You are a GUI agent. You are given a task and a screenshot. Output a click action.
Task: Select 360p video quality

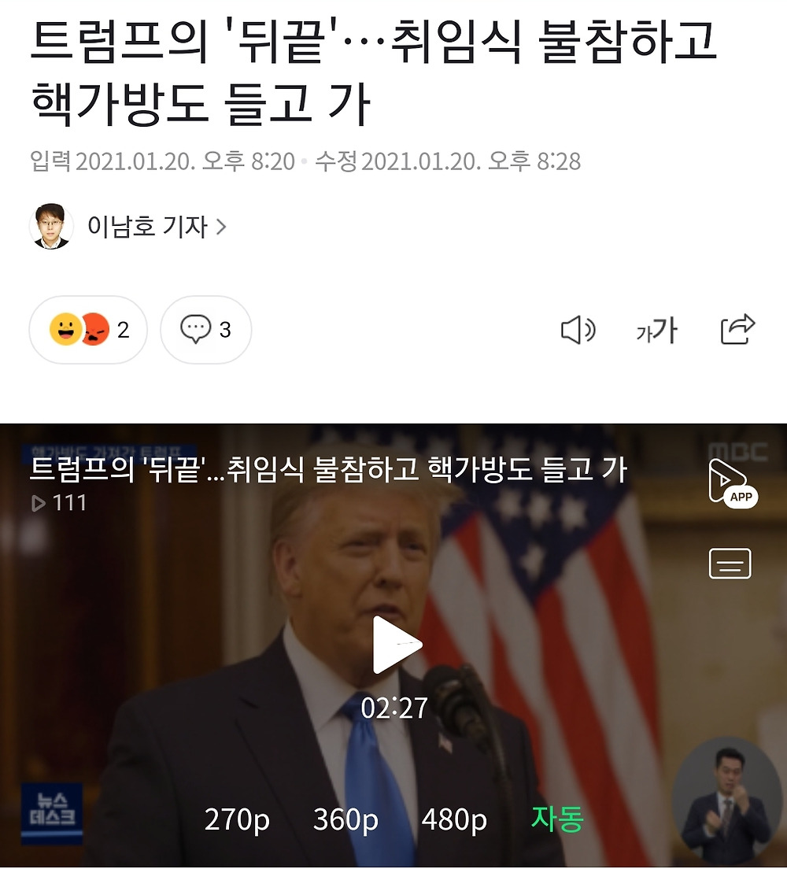coord(345,819)
